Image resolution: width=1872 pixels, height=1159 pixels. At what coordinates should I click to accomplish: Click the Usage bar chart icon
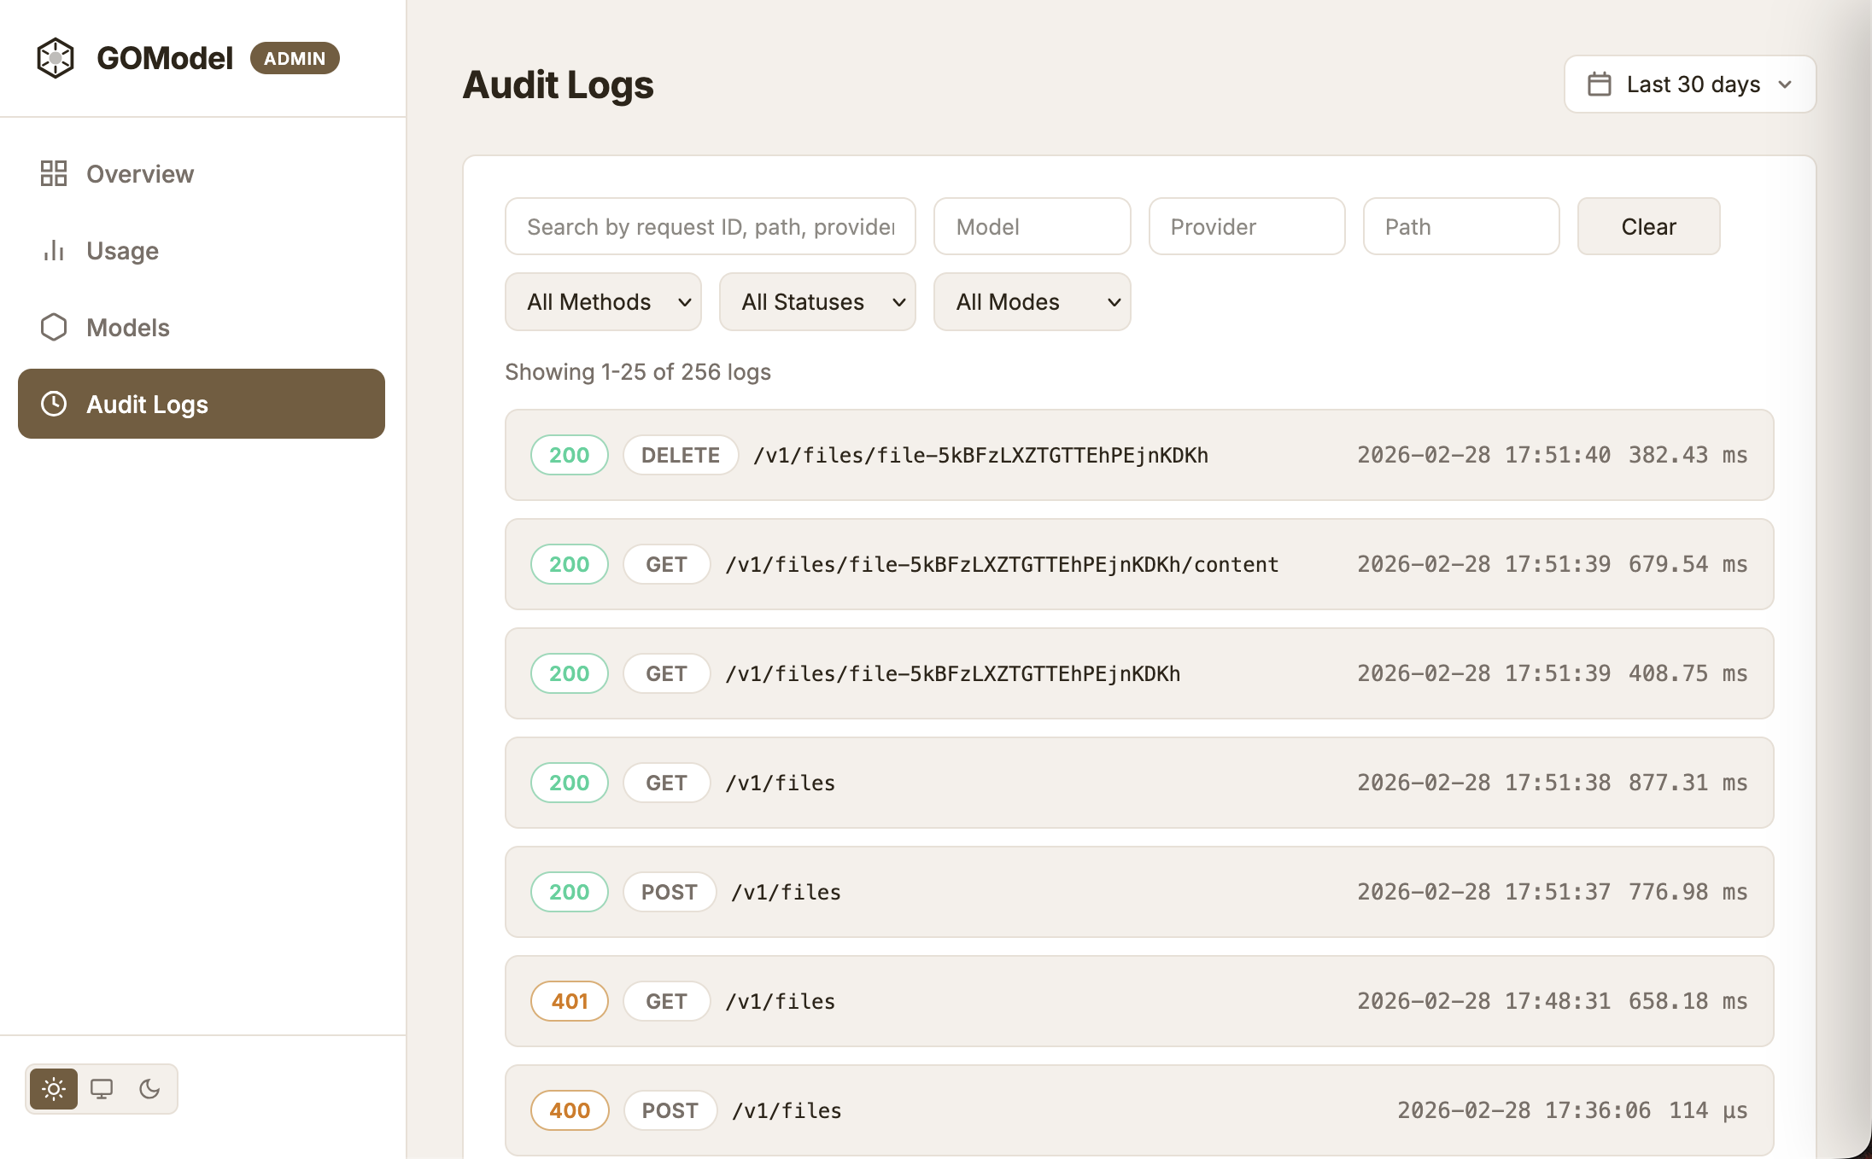[x=55, y=250]
